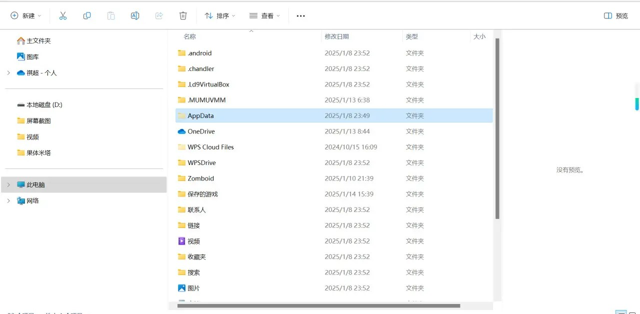Expand the 此电脑 tree node
Image resolution: width=640 pixels, height=314 pixels.
tap(8, 185)
